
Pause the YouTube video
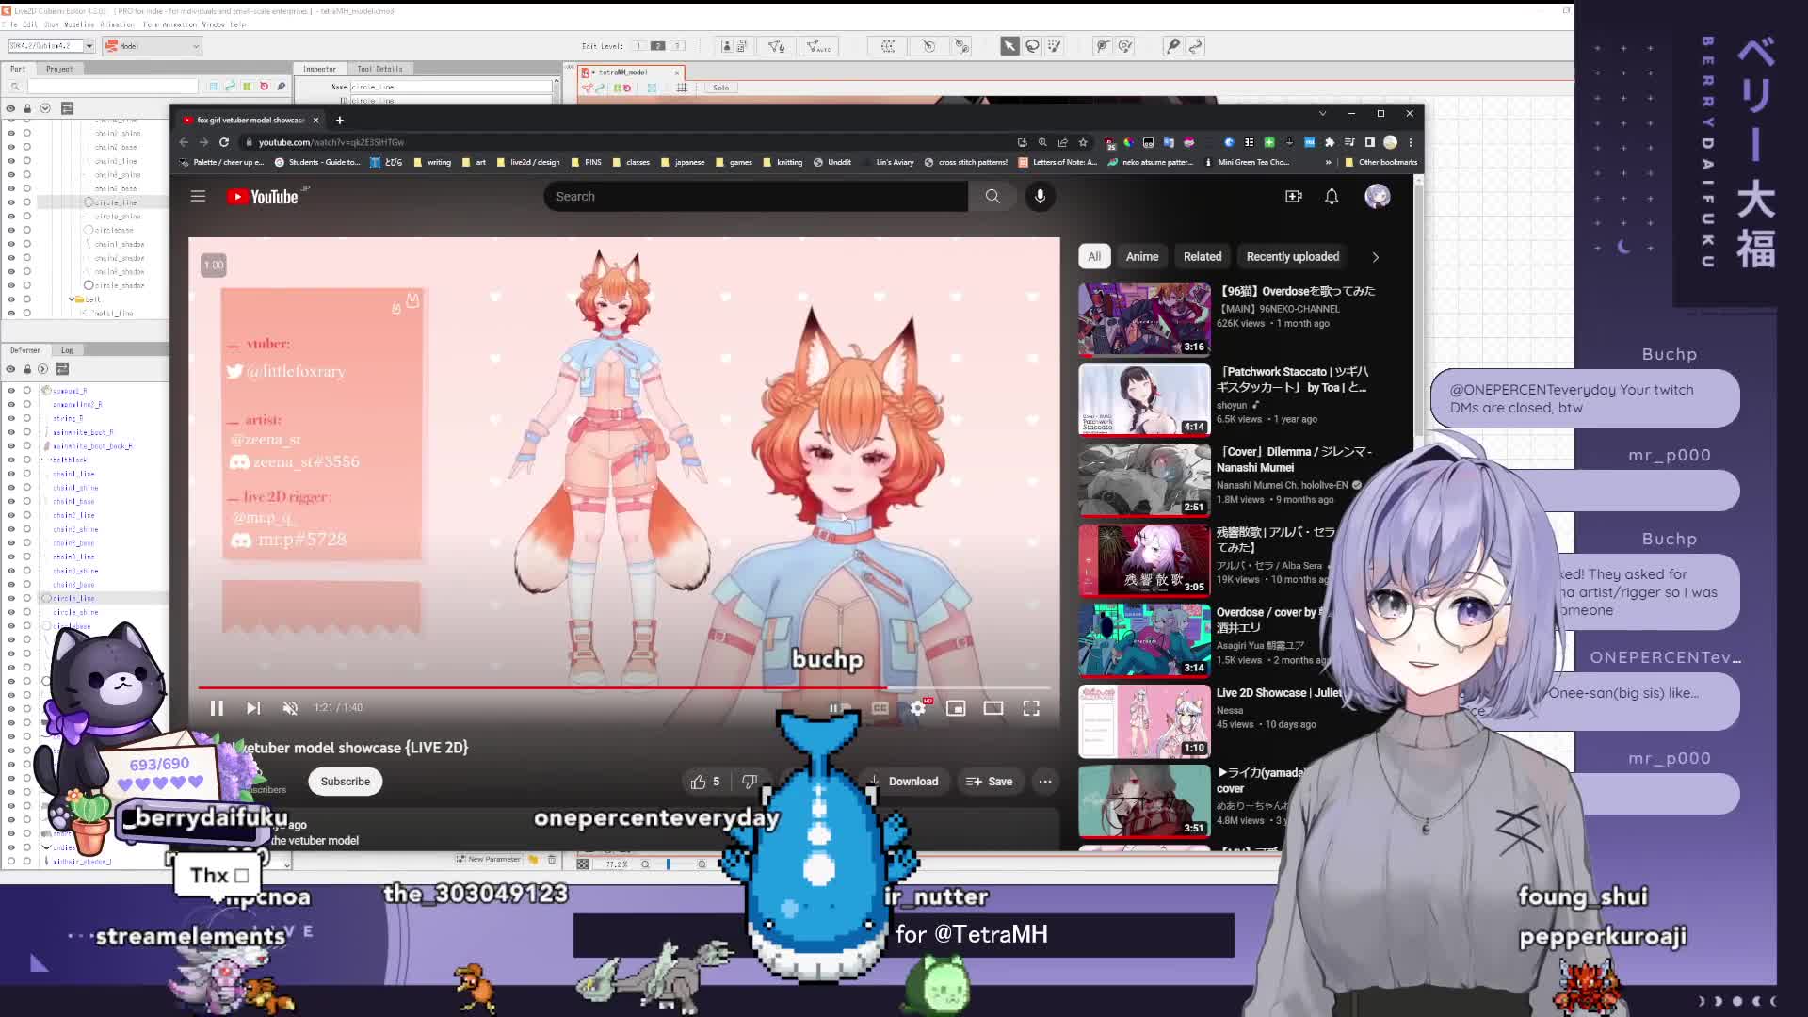pyautogui.click(x=217, y=708)
